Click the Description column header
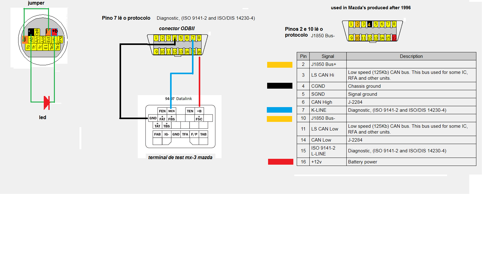This screenshot has width=493, height=277. (x=411, y=56)
